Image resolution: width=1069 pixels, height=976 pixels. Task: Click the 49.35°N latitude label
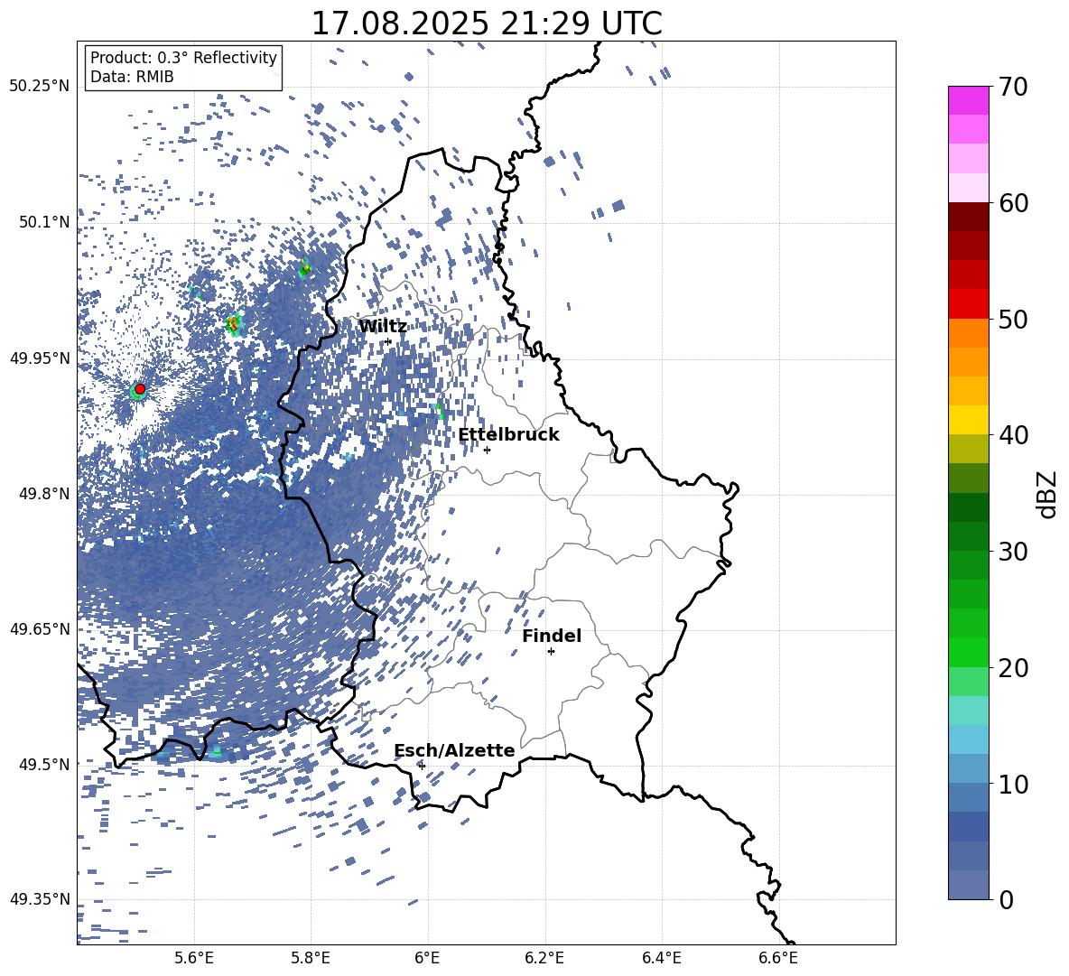[40, 899]
